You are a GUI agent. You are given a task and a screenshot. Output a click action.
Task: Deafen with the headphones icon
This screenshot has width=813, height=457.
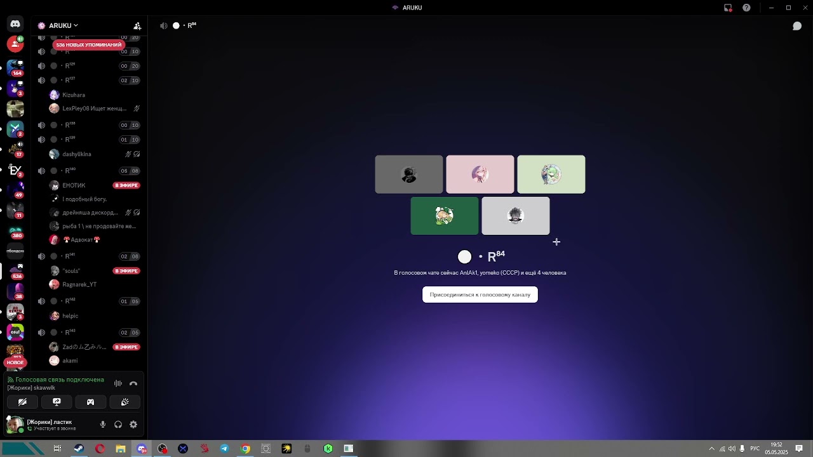[x=118, y=425]
